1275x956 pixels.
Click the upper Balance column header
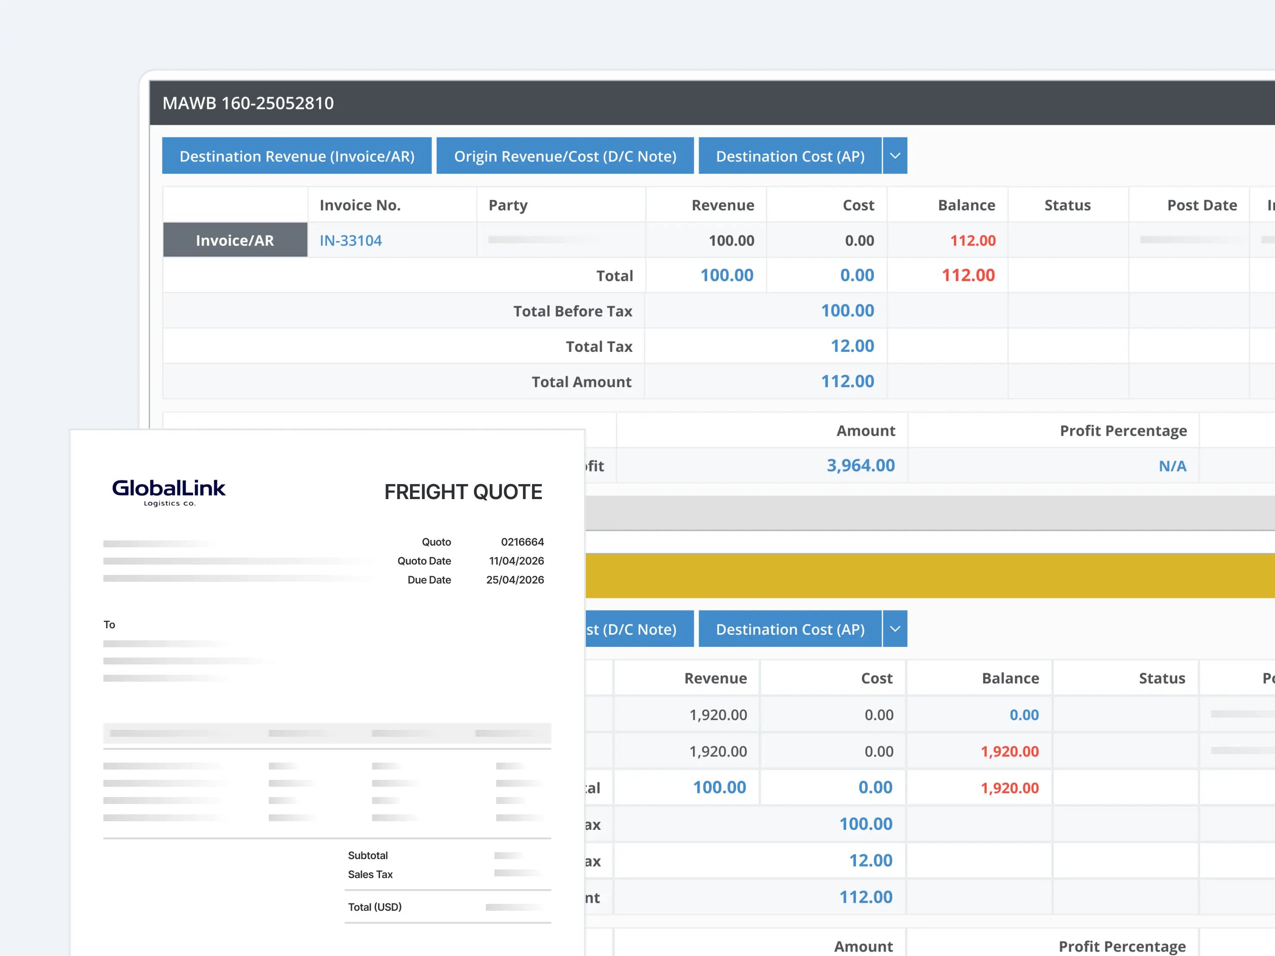pos(966,205)
